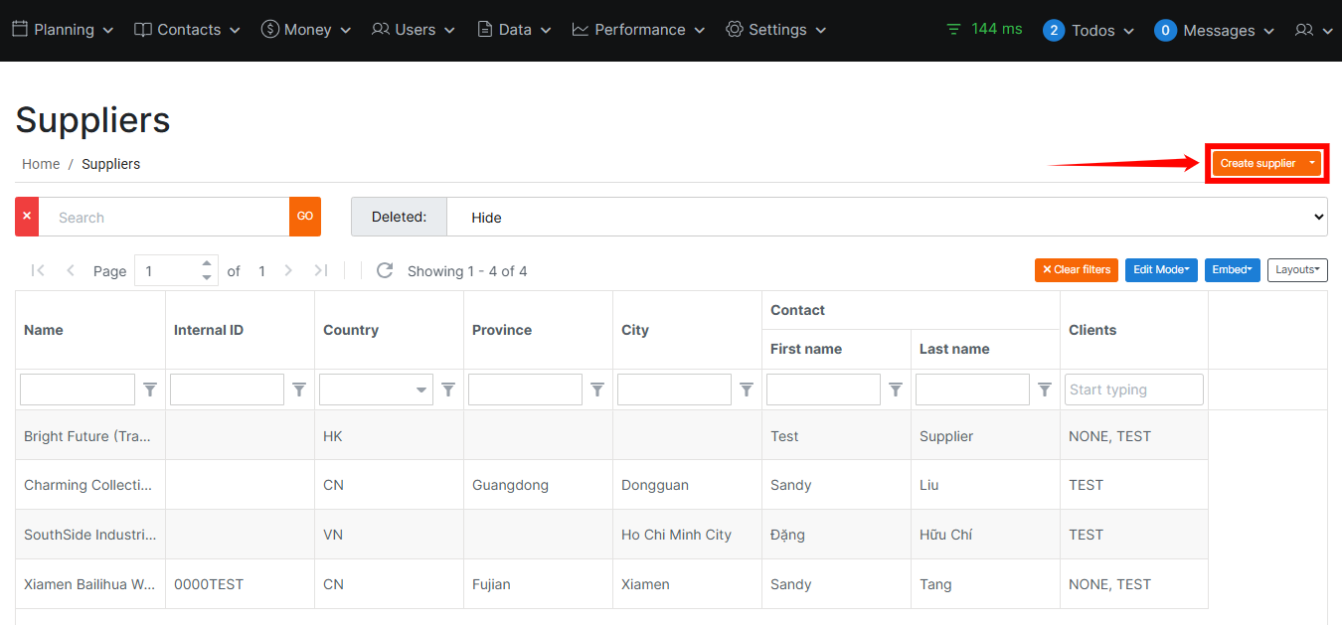
Task: Open the Internal ID filter icon
Action: pos(299,390)
